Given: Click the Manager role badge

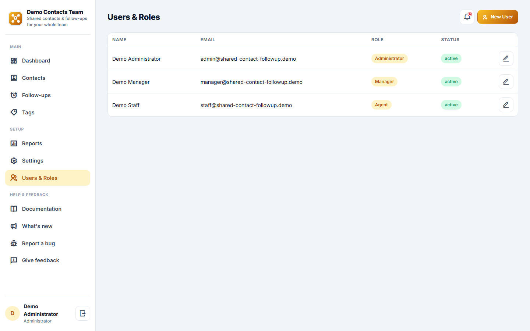Looking at the screenshot, I should pyautogui.click(x=384, y=82).
